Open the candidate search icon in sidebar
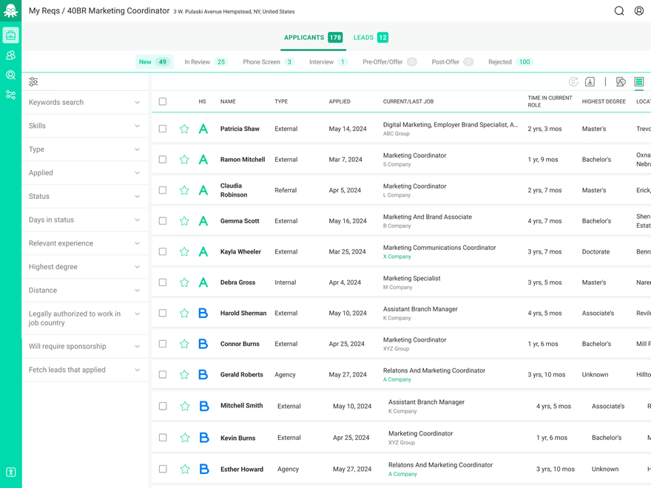651x488 pixels. 10,75
